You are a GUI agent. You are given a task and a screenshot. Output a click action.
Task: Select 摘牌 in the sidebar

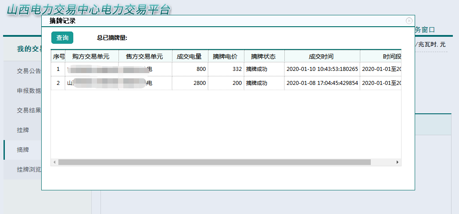point(23,150)
